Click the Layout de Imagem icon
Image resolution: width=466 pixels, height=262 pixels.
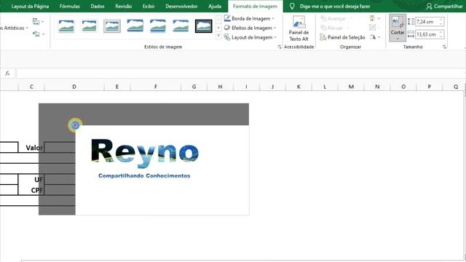(x=227, y=37)
